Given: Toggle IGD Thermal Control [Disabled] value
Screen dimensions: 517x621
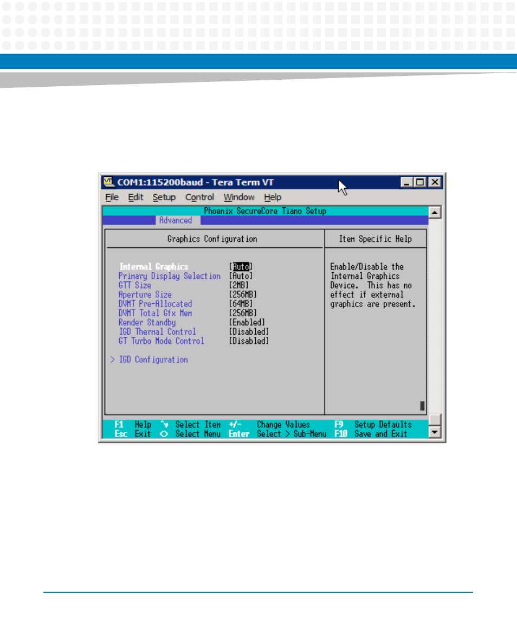Looking at the screenshot, I should tap(249, 332).
